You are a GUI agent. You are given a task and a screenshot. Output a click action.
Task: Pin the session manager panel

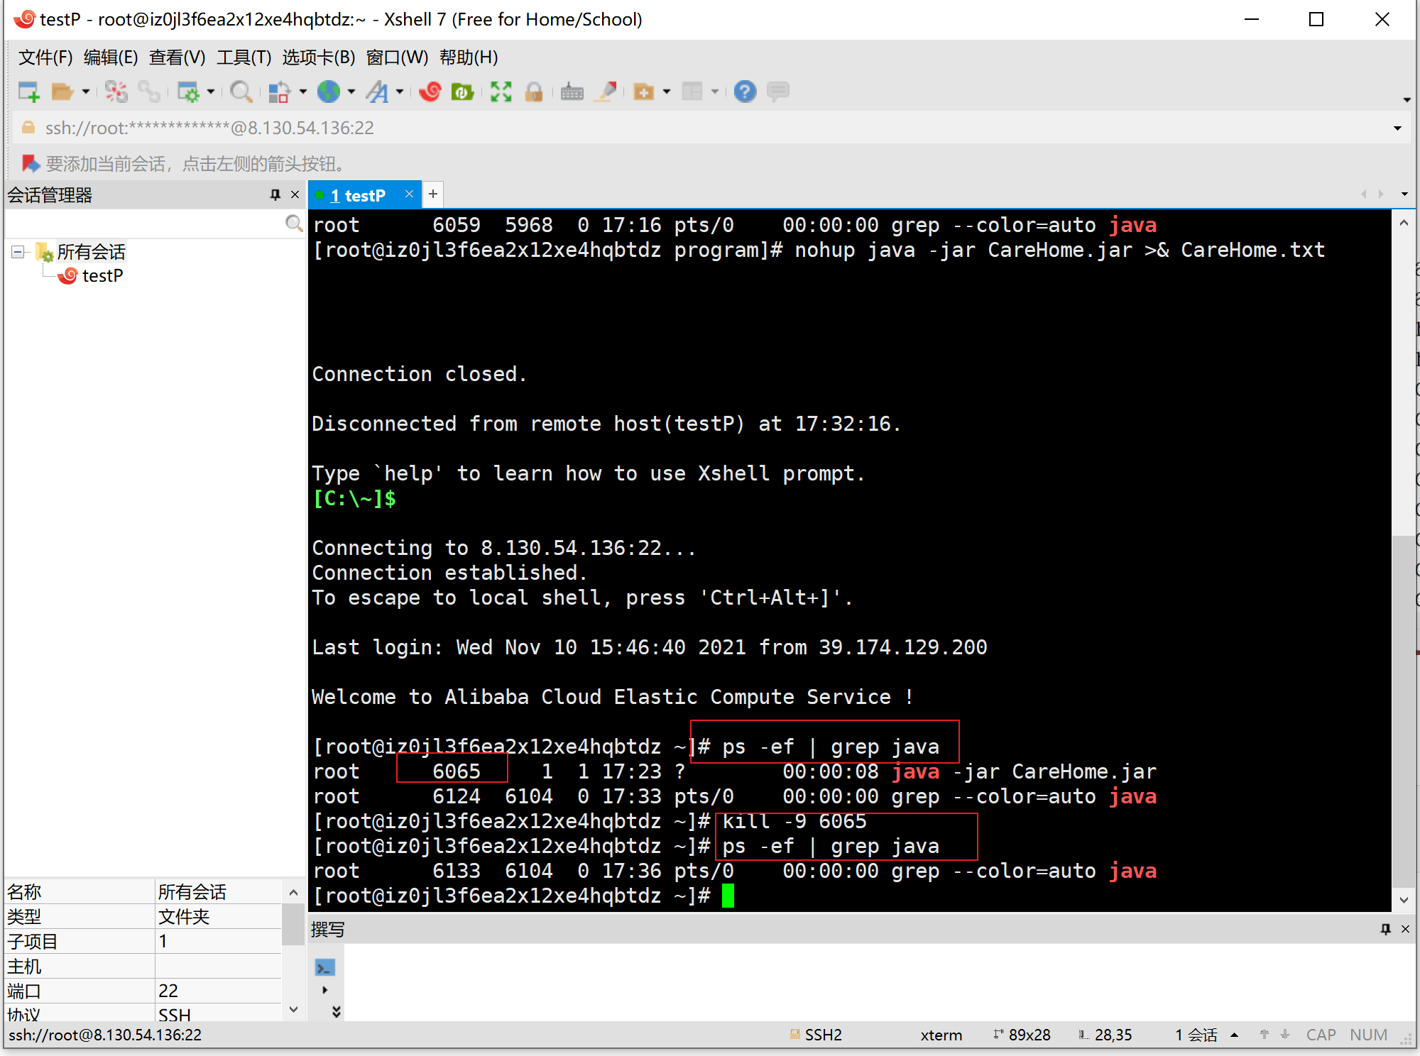pos(275,195)
